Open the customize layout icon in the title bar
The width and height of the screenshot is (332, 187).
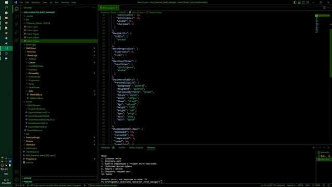click(308, 2)
